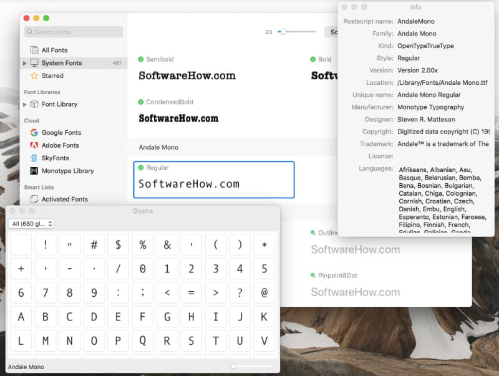Select the ? glyph cell

coord(240,292)
